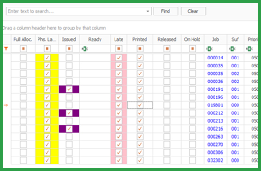Open job link 000191
This screenshot has height=171, width=261.
[215, 89]
